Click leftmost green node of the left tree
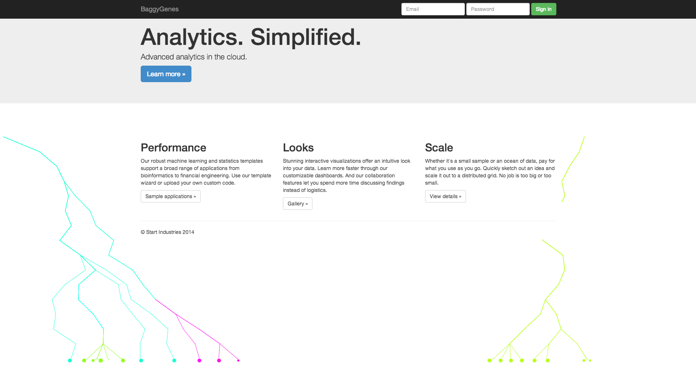The height and width of the screenshot is (374, 696). [84, 360]
